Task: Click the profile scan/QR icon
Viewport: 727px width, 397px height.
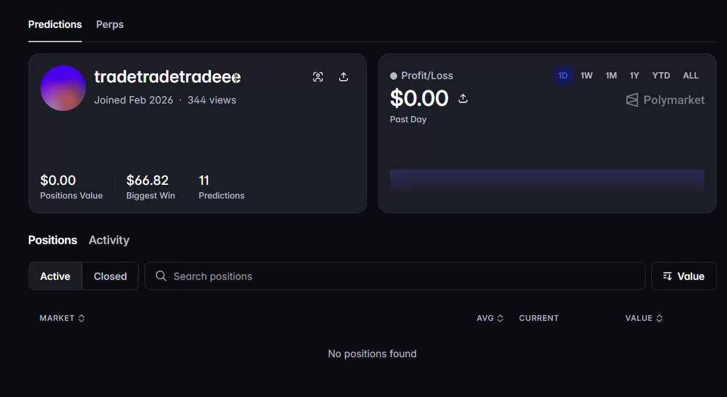Action: click(x=318, y=77)
